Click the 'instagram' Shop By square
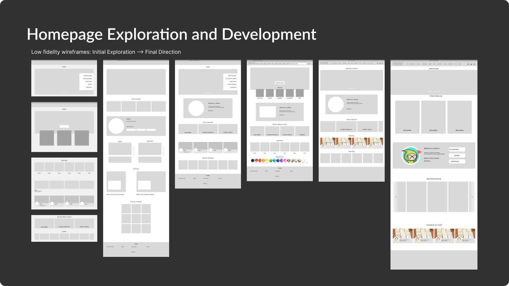Image resolution: width=509 pixels, height=286 pixels. click(290, 93)
